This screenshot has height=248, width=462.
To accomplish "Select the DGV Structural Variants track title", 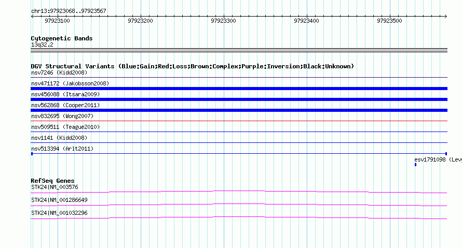I will point(193,66).
